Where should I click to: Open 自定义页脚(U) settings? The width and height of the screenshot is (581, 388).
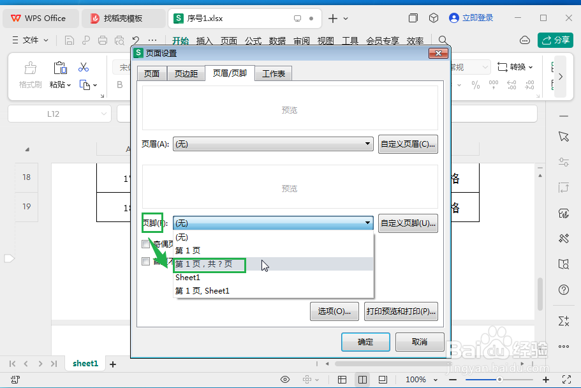(x=408, y=223)
